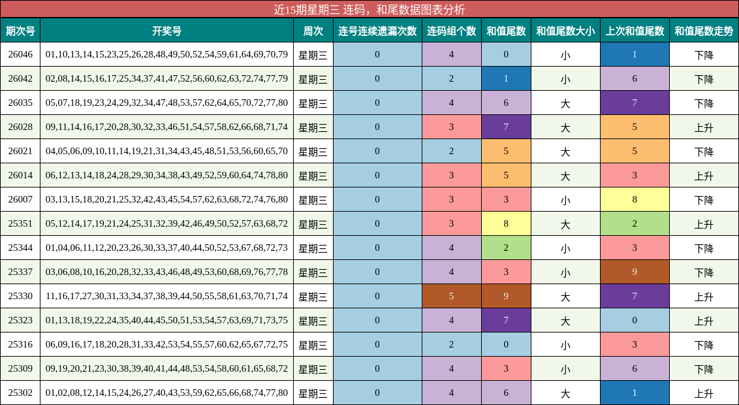This screenshot has height=405, width=739.
Task: Click the 大 cell for period 26028
Action: (x=564, y=127)
